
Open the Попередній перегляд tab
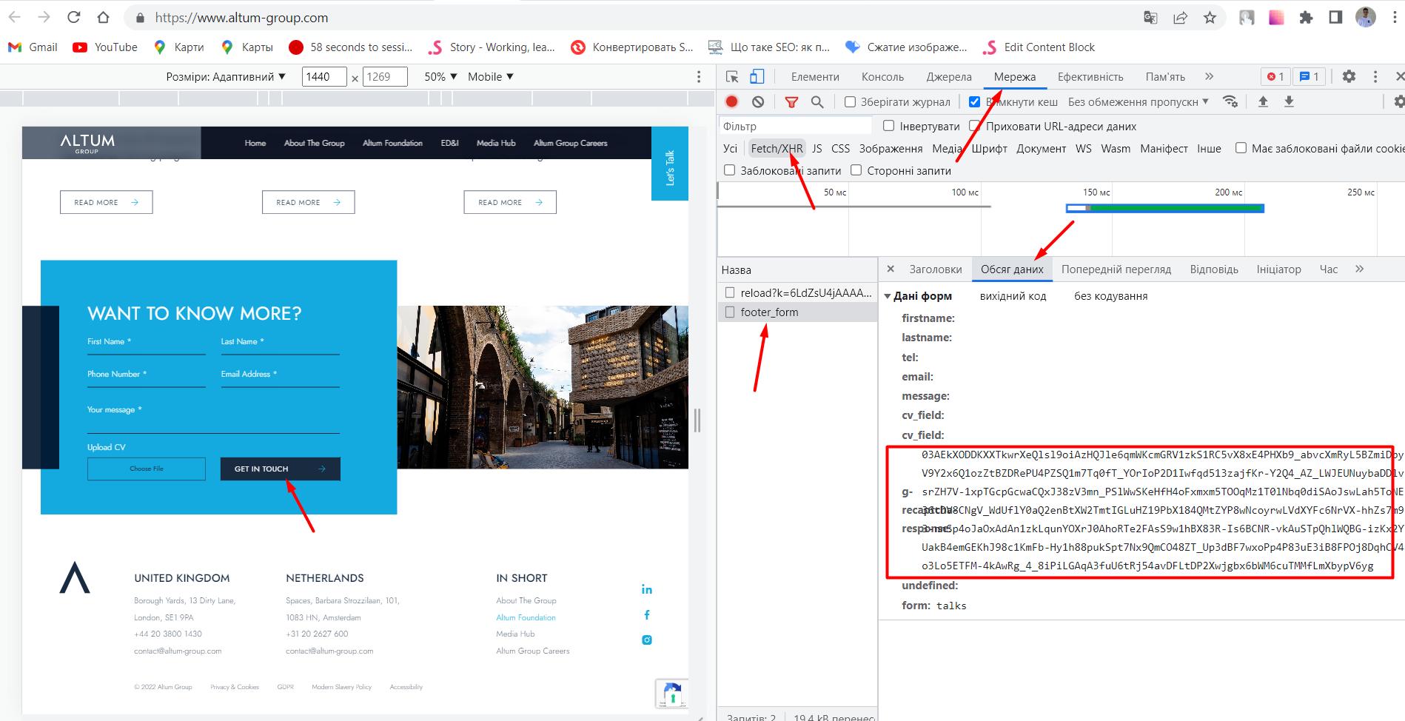point(1116,269)
